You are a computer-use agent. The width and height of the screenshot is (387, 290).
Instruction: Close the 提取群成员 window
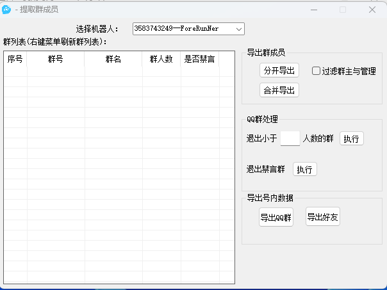coord(372,10)
